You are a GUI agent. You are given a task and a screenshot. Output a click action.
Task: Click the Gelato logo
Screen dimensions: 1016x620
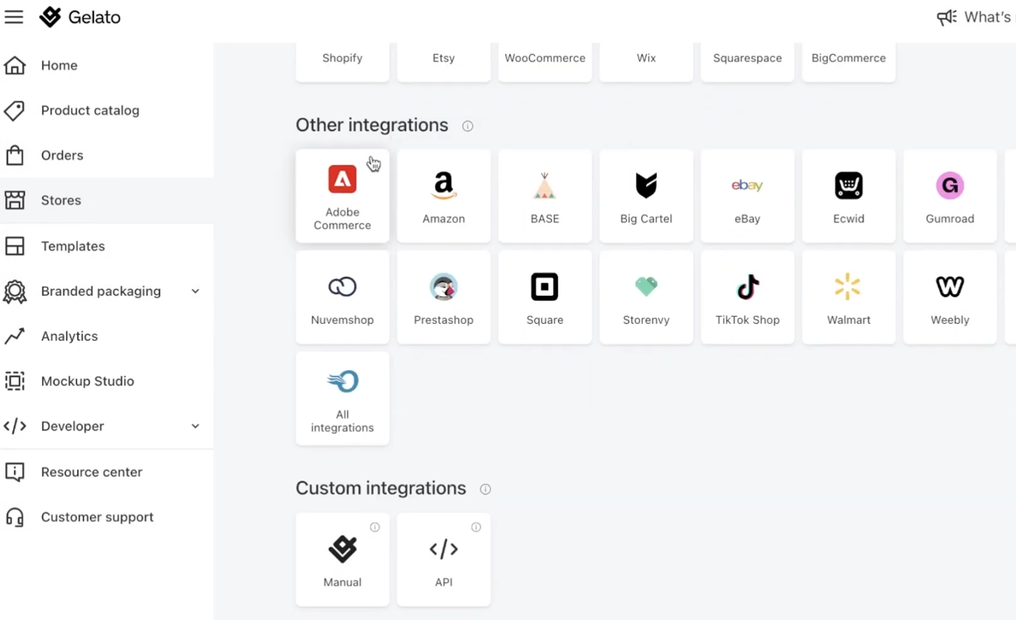tap(80, 17)
